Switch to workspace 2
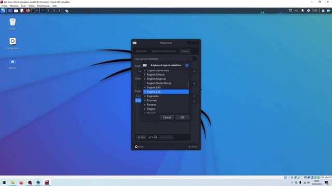The image size is (332, 186). [x=48, y=10]
